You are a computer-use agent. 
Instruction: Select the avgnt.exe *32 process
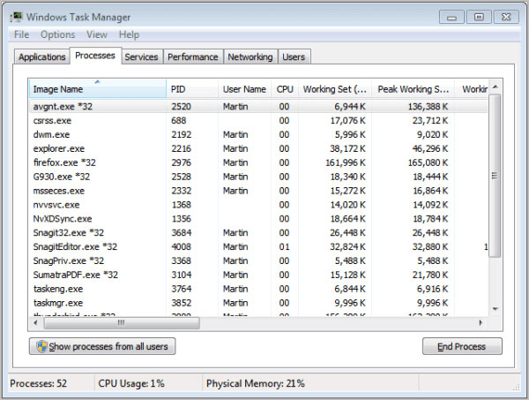[258, 107]
